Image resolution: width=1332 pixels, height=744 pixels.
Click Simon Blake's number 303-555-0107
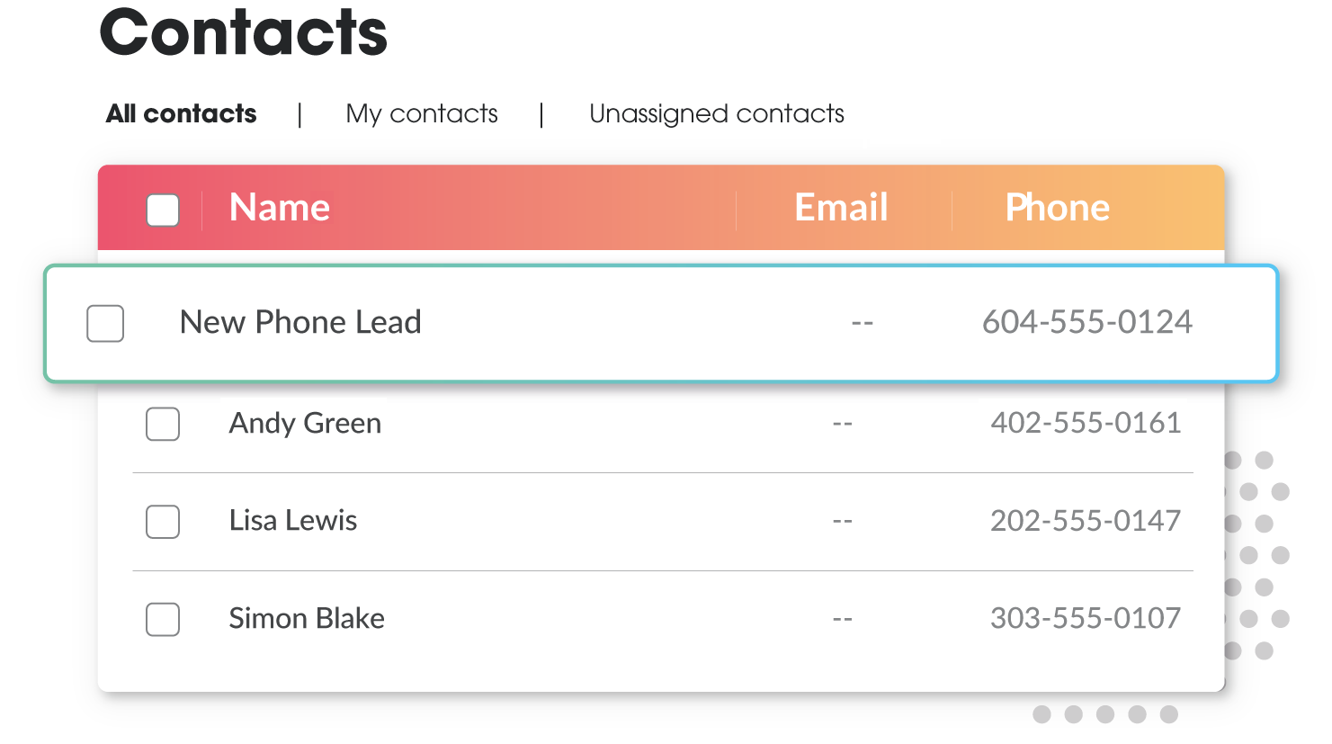[1086, 619]
